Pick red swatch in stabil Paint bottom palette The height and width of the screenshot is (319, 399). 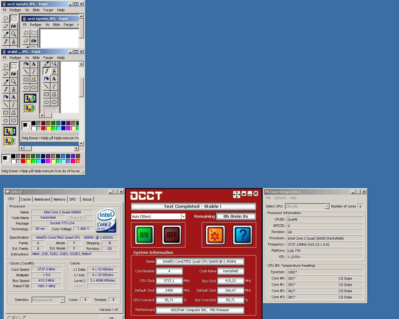pos(23,161)
